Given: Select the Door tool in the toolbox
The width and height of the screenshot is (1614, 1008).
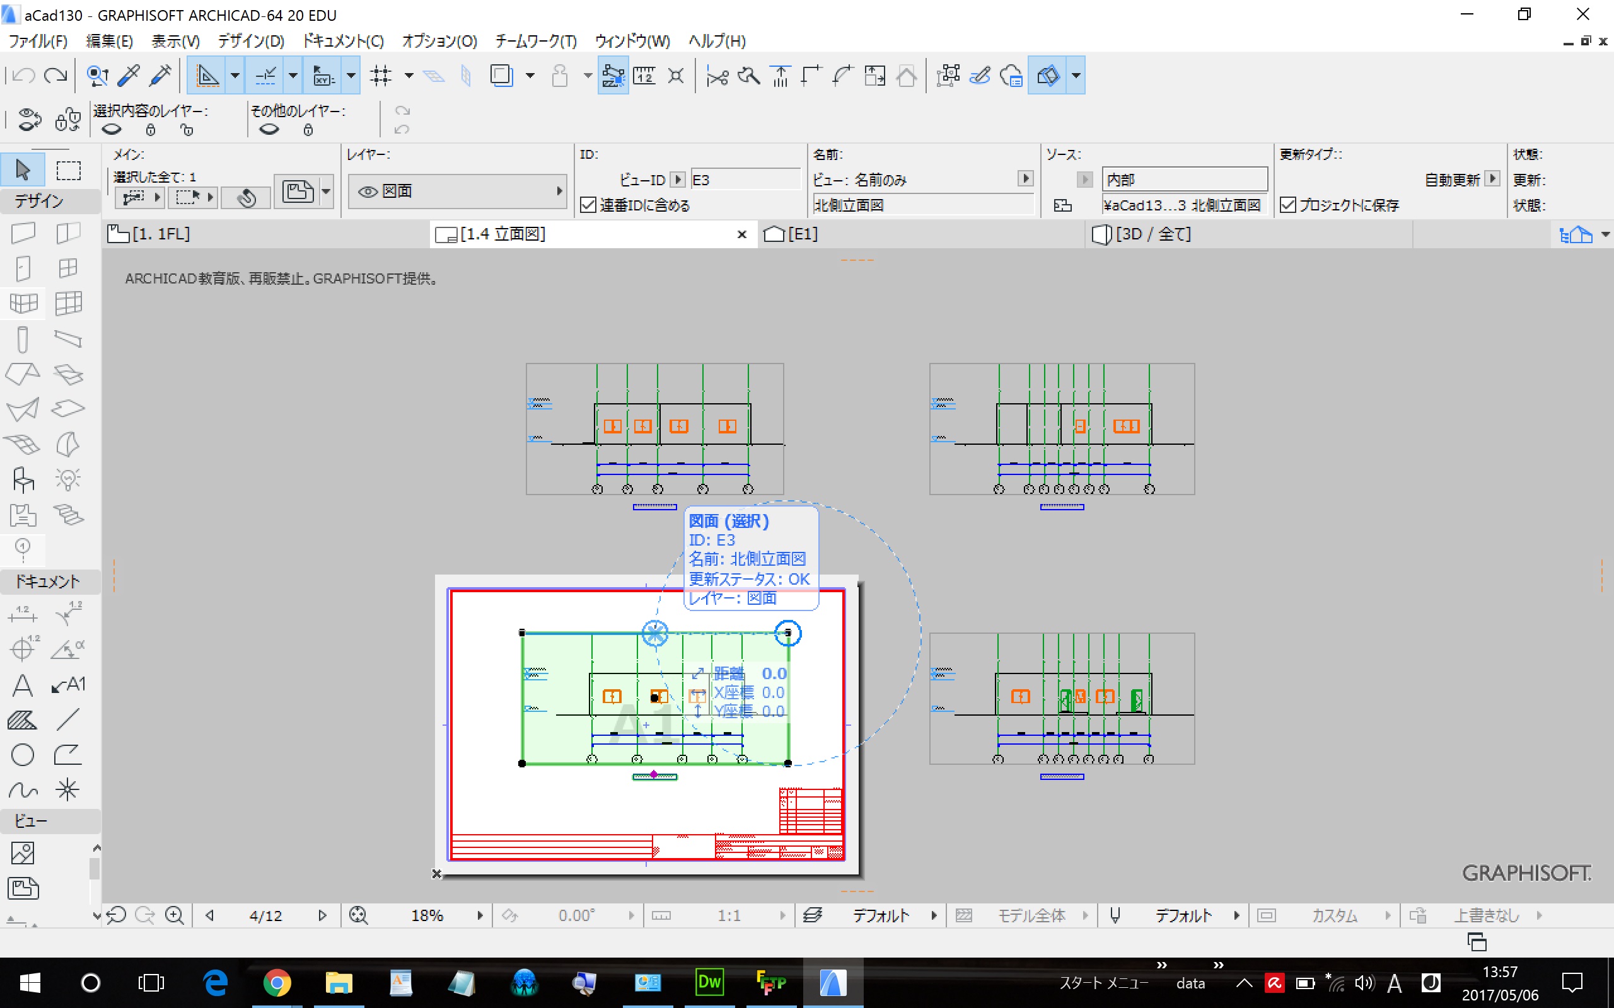Looking at the screenshot, I should click(23, 268).
